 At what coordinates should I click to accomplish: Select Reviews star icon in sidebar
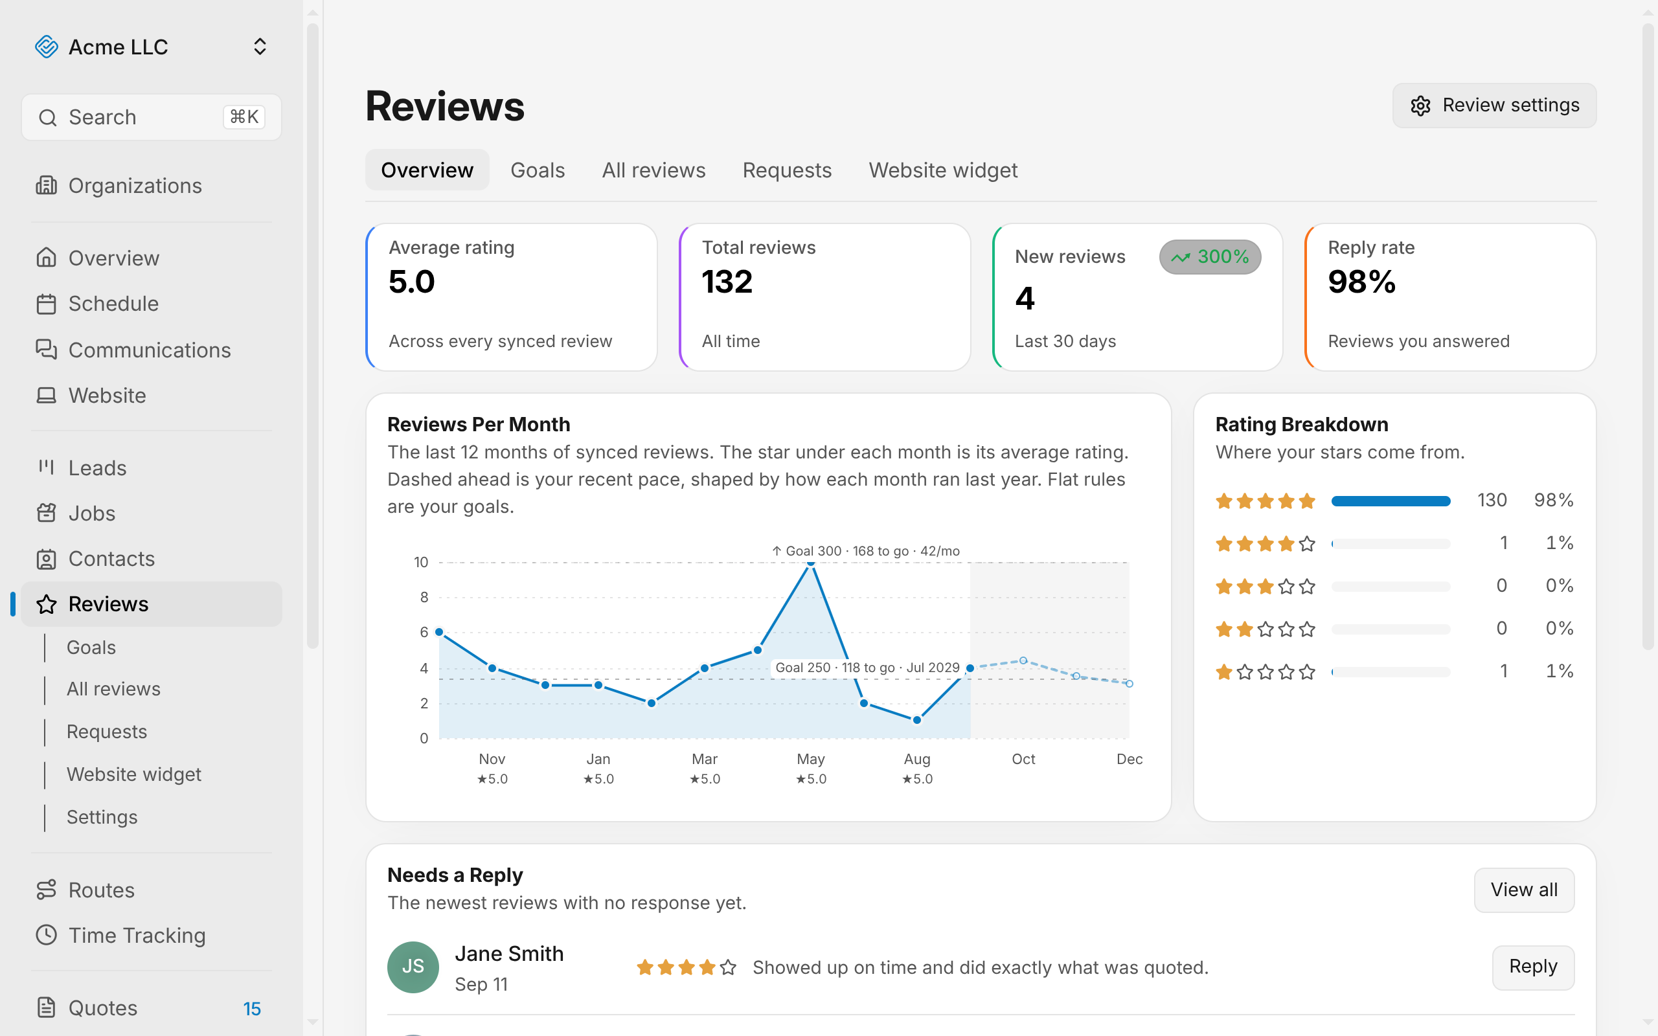(46, 604)
